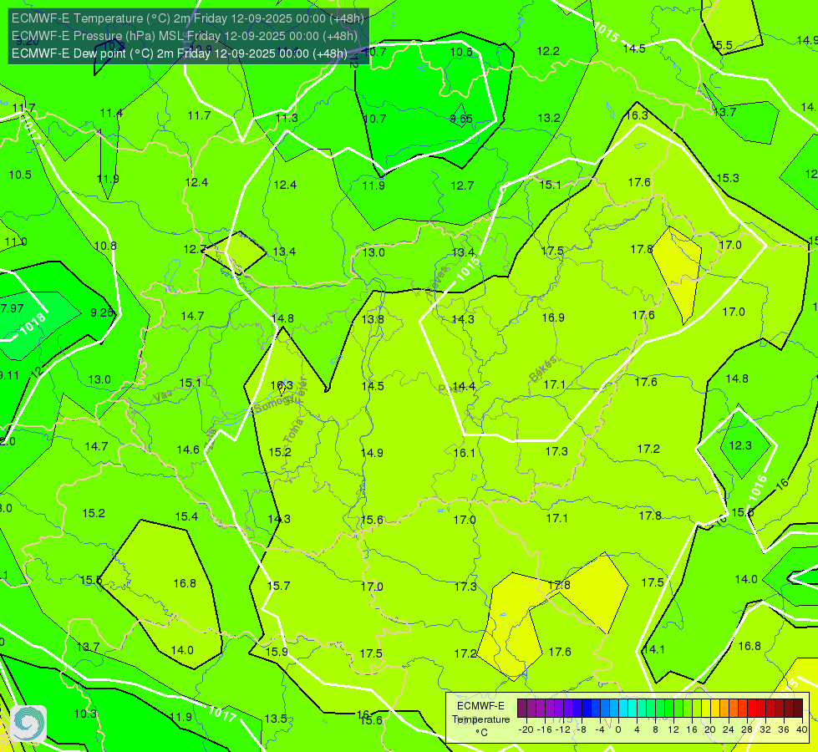Click the 9.11 temperature value
The image size is (818, 752).
click(x=9, y=375)
